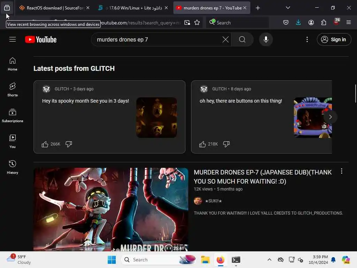
Task: Open the extensions puzzle icon
Action: click(324, 23)
